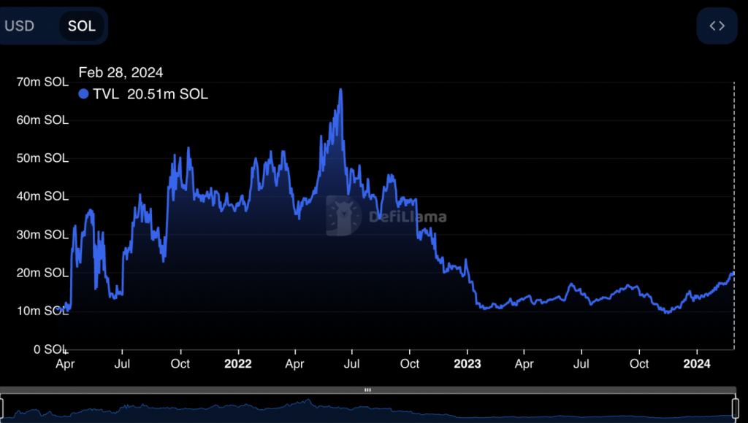Click the 2023 x-axis label

pyautogui.click(x=467, y=363)
